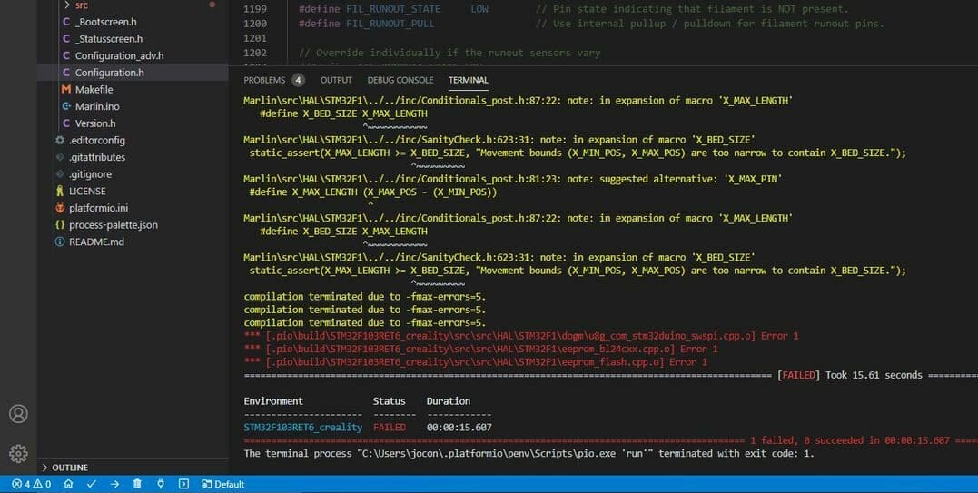Click the FIL_RUNOUT_PULL define in editor
The image size is (978, 493).
point(390,24)
